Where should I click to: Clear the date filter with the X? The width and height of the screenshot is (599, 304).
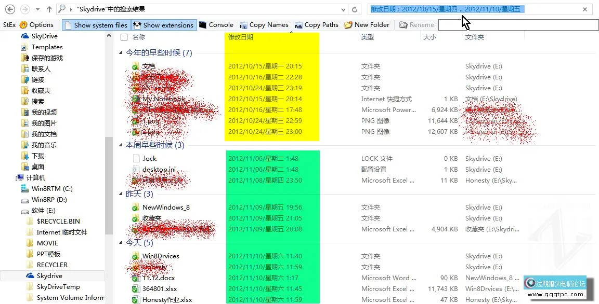(585, 9)
